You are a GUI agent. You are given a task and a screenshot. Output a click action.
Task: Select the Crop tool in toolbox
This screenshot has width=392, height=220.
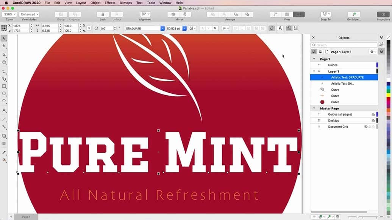[x=4, y=55]
